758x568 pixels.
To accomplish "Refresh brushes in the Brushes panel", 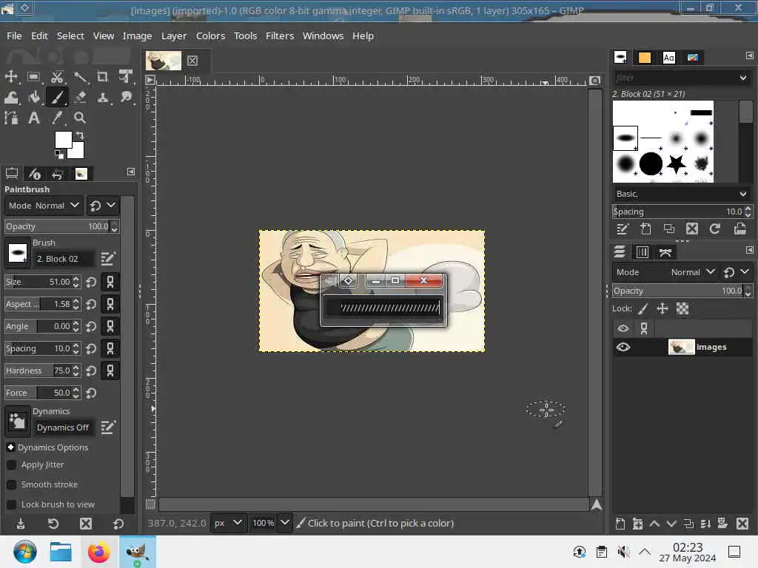I will tap(715, 229).
